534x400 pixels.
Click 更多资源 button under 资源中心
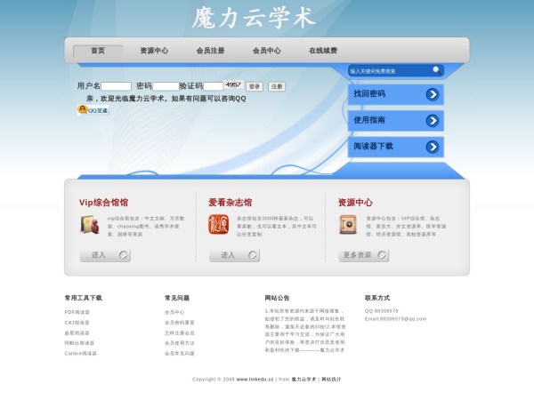pyautogui.click(x=363, y=255)
